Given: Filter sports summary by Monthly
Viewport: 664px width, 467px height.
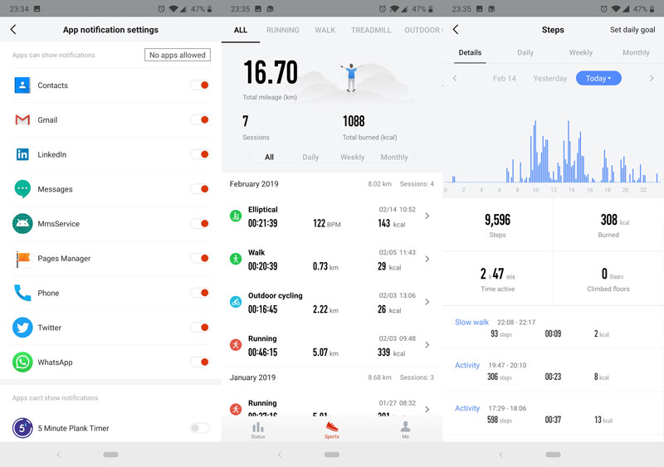Looking at the screenshot, I should pos(393,157).
